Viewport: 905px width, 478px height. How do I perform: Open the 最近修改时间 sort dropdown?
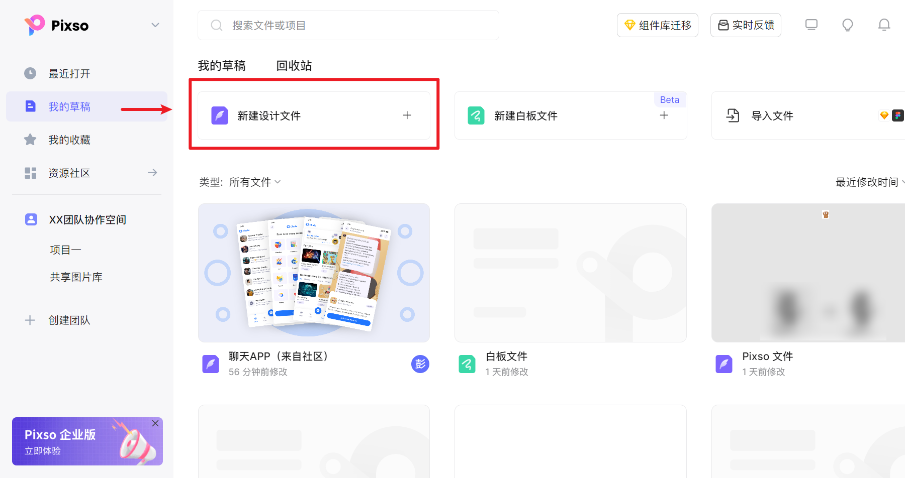point(870,182)
